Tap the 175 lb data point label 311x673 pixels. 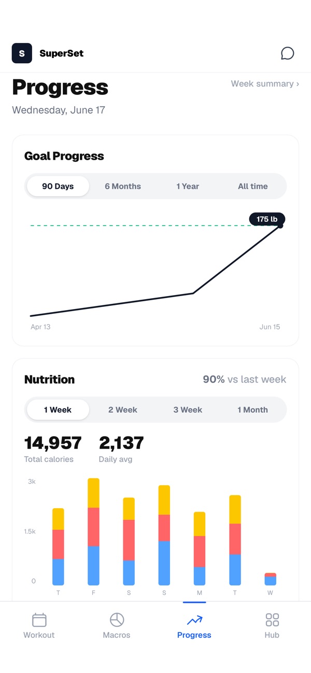(267, 219)
